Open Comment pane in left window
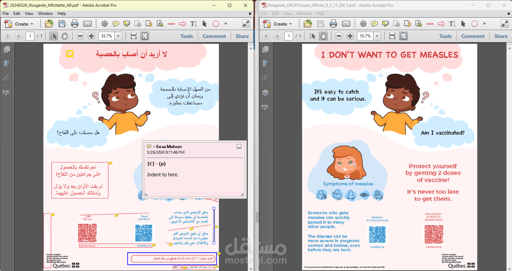 (214, 36)
